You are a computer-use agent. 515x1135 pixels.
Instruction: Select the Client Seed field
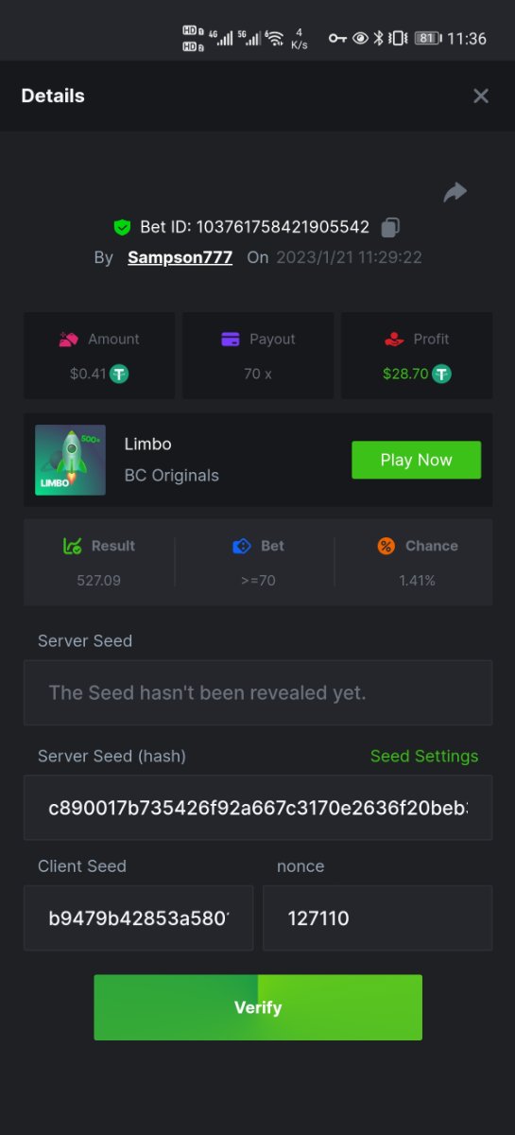click(x=138, y=917)
